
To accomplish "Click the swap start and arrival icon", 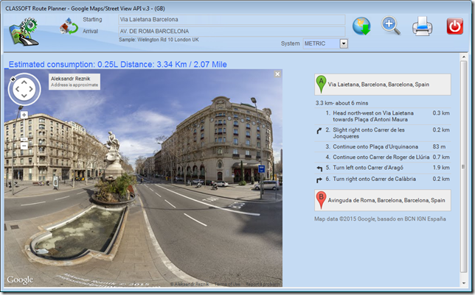I will 69,26.
